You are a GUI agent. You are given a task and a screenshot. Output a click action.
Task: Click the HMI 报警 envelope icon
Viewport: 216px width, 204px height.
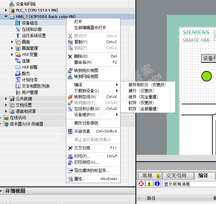point(18,67)
